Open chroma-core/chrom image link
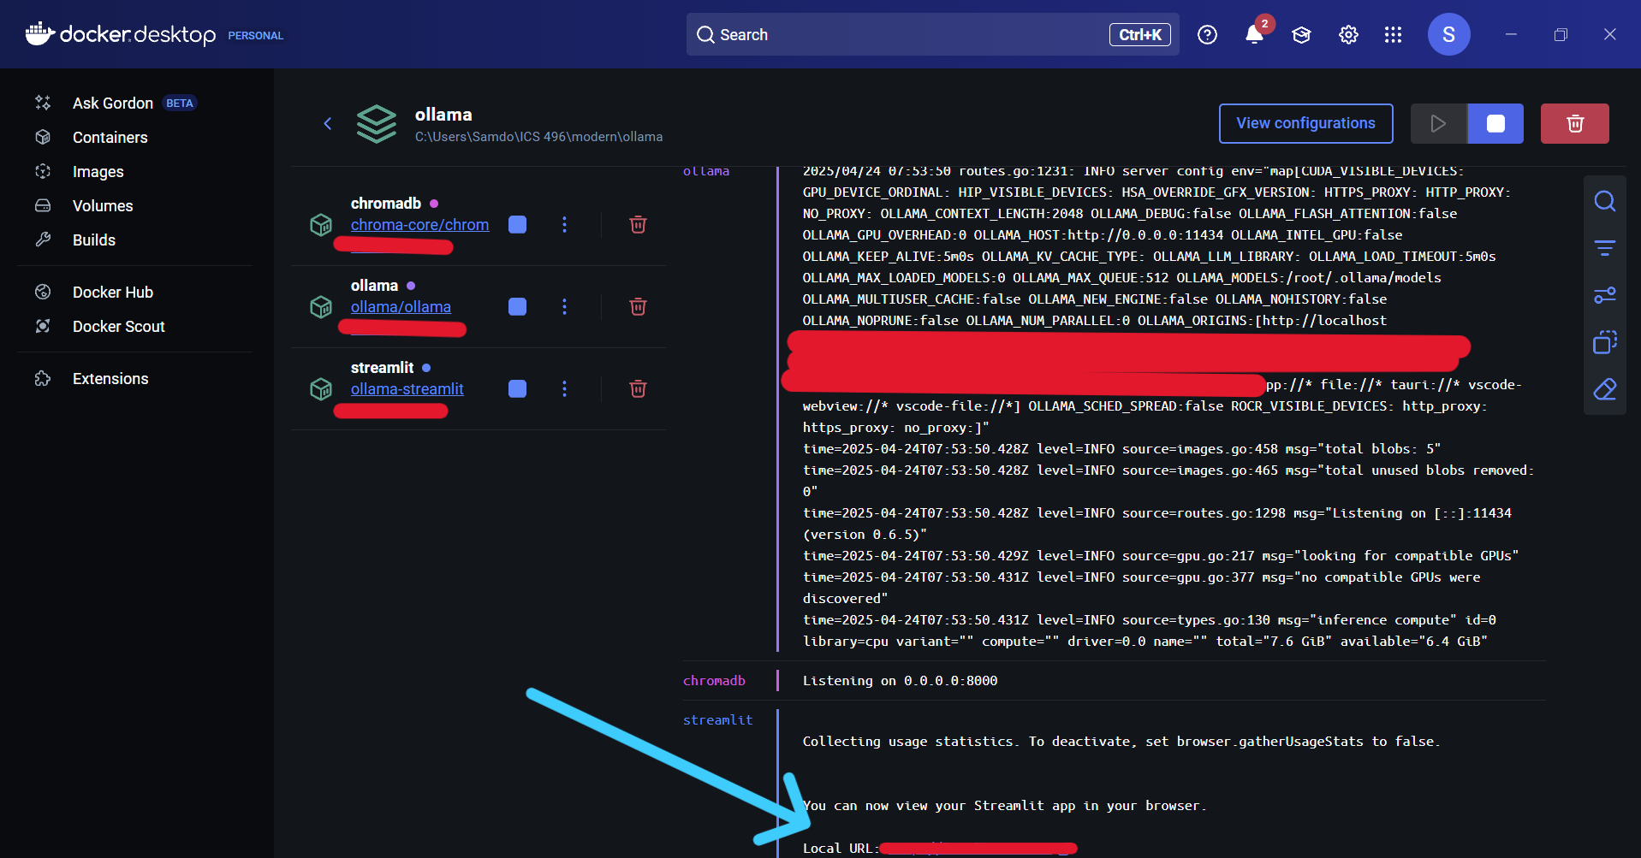Screen dimensions: 1641x858 pos(419,225)
